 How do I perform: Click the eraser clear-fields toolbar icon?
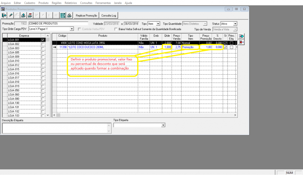[11, 15]
